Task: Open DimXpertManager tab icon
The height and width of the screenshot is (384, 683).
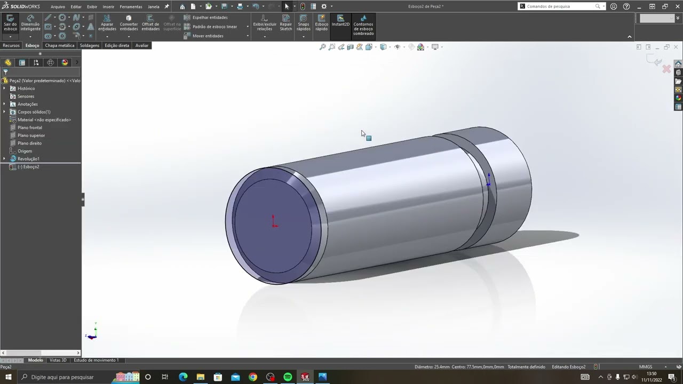Action: [50, 62]
